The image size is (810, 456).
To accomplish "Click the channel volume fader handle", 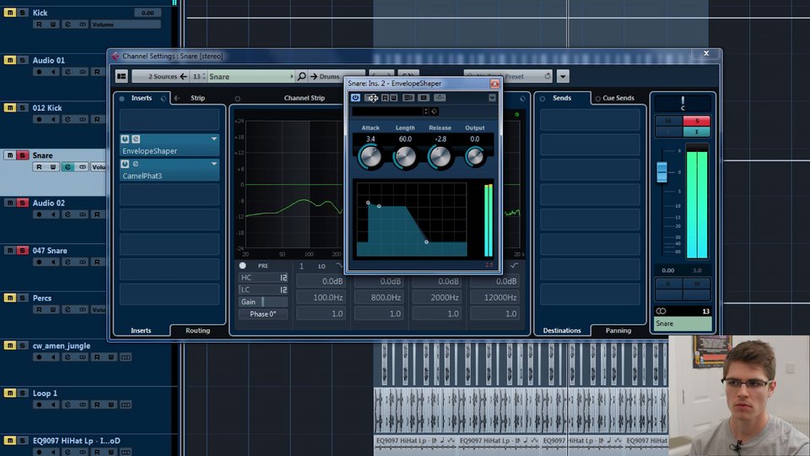I will point(661,172).
